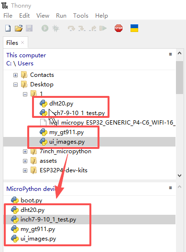The height and width of the screenshot is (252, 186).
Task: Select the assets folder icon
Action: tap(33, 161)
